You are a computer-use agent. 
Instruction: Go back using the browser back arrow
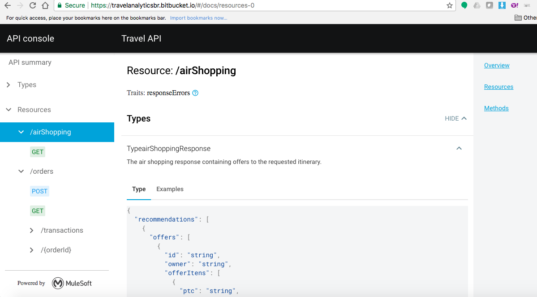[x=8, y=5]
